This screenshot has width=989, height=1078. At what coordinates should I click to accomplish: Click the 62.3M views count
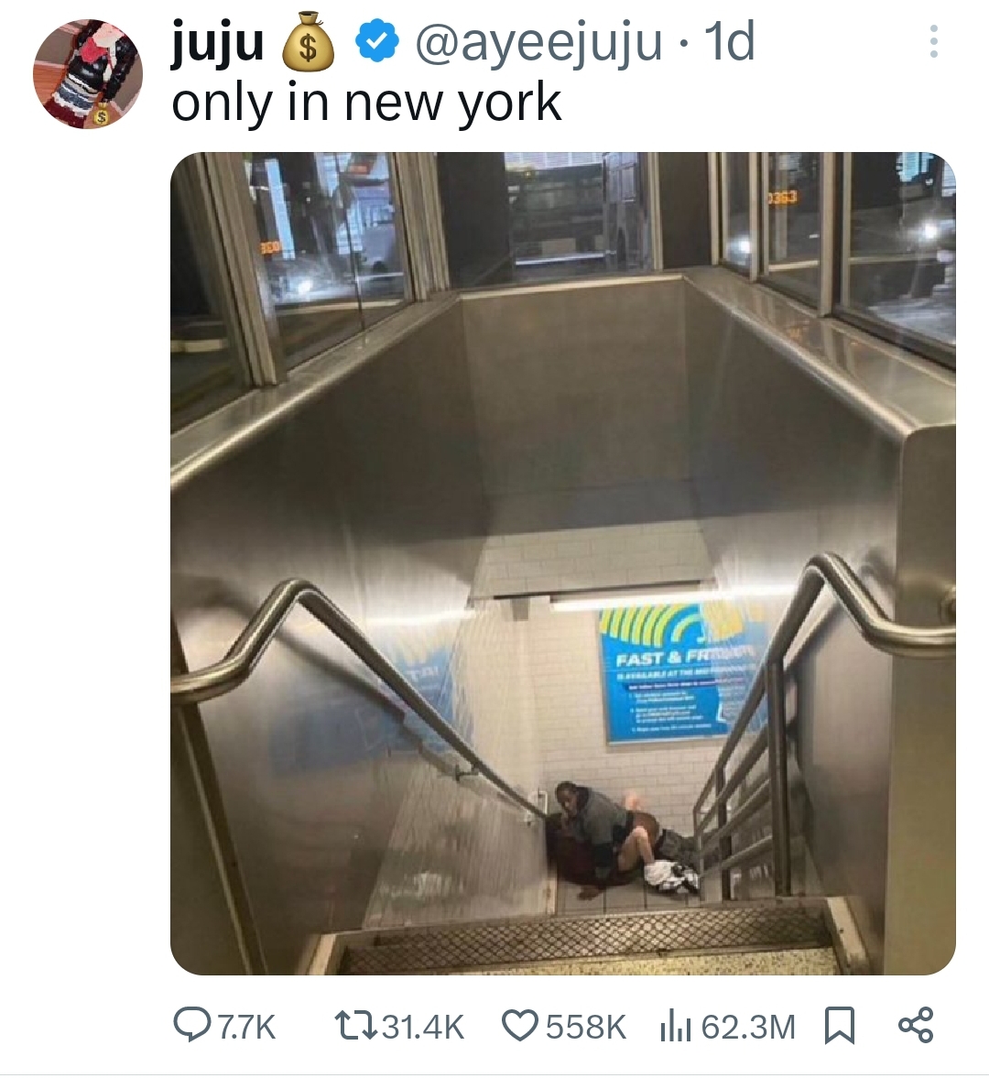click(748, 1027)
